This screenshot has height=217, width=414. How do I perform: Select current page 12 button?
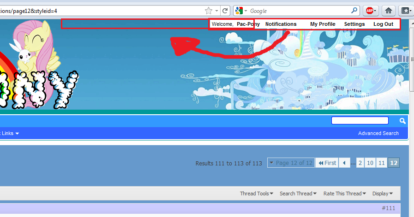pos(394,163)
